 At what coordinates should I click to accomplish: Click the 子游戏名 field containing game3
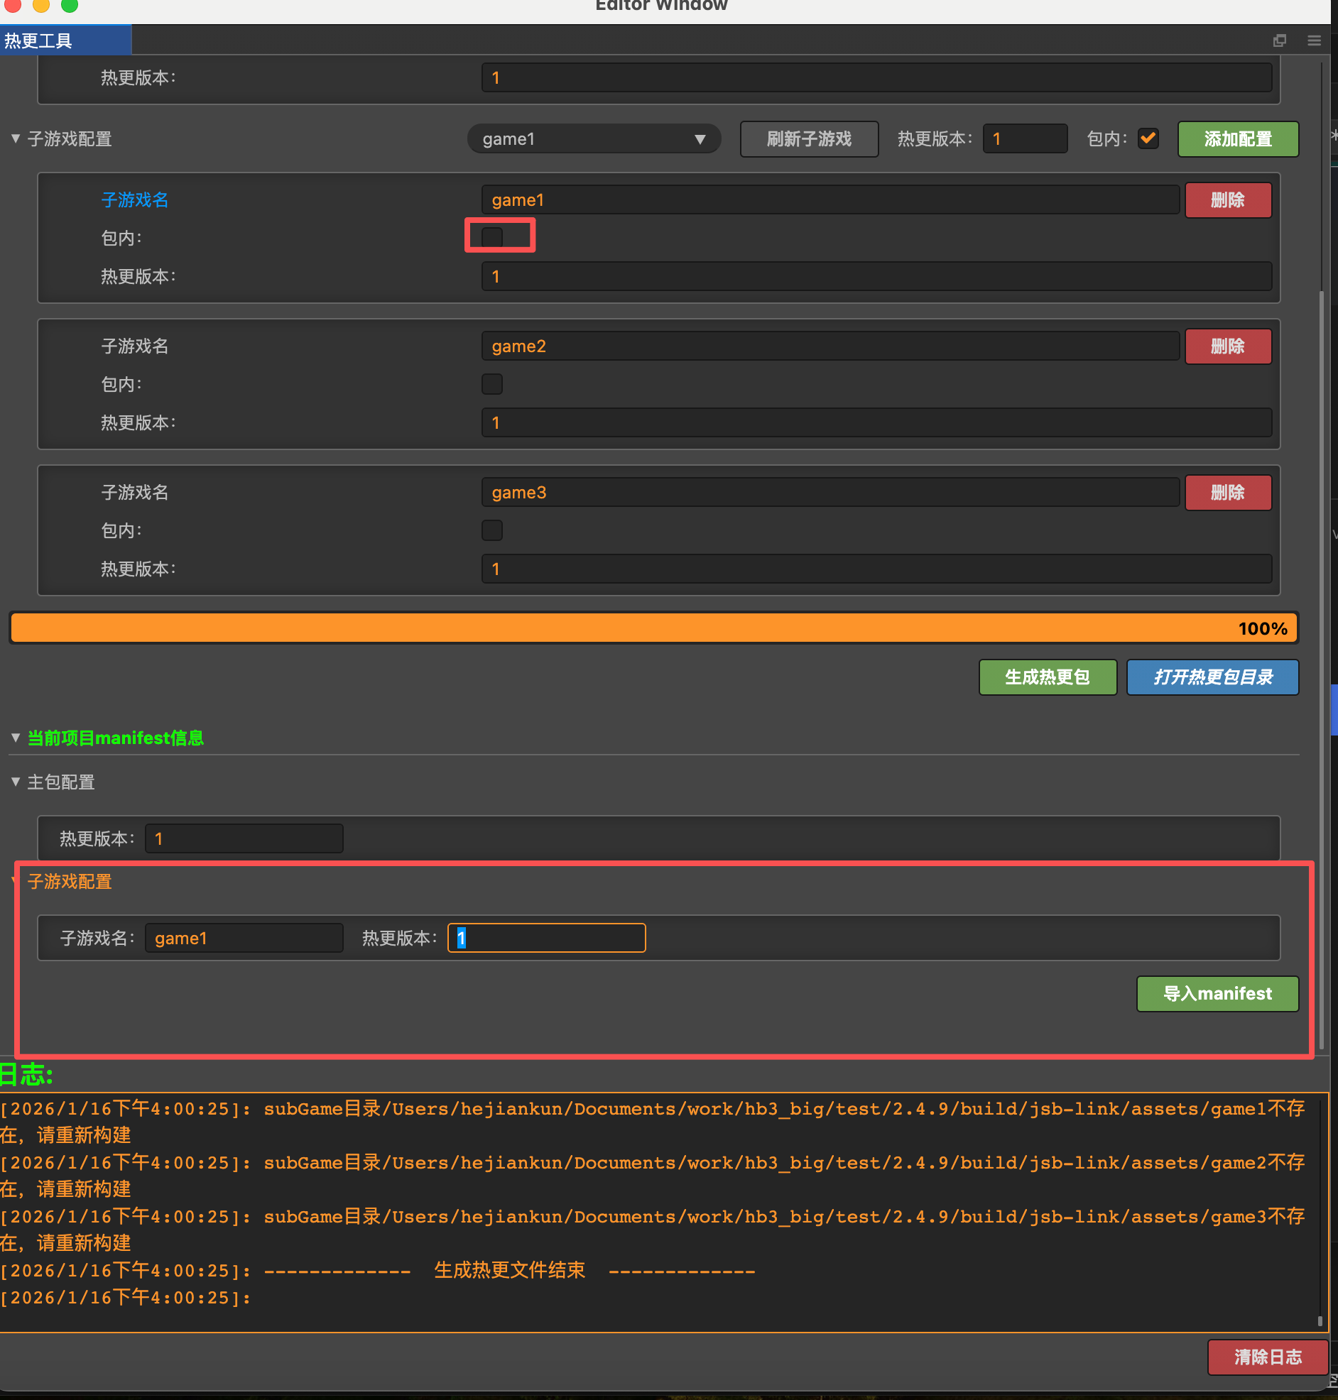click(830, 493)
